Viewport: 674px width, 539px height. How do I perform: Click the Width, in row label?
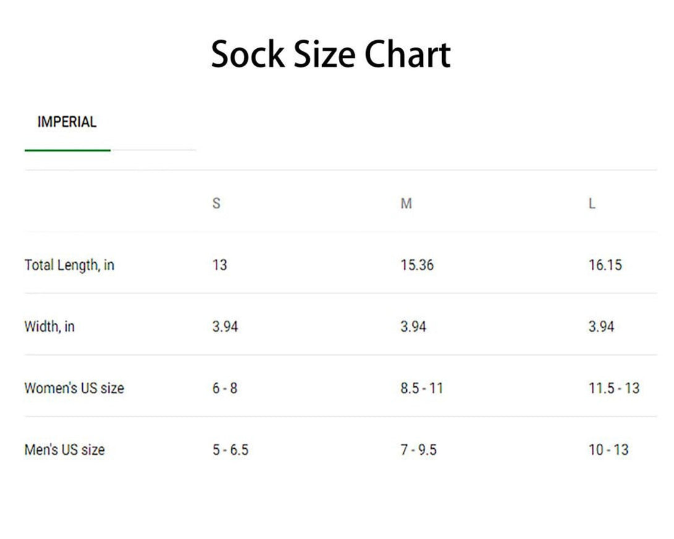click(x=49, y=326)
